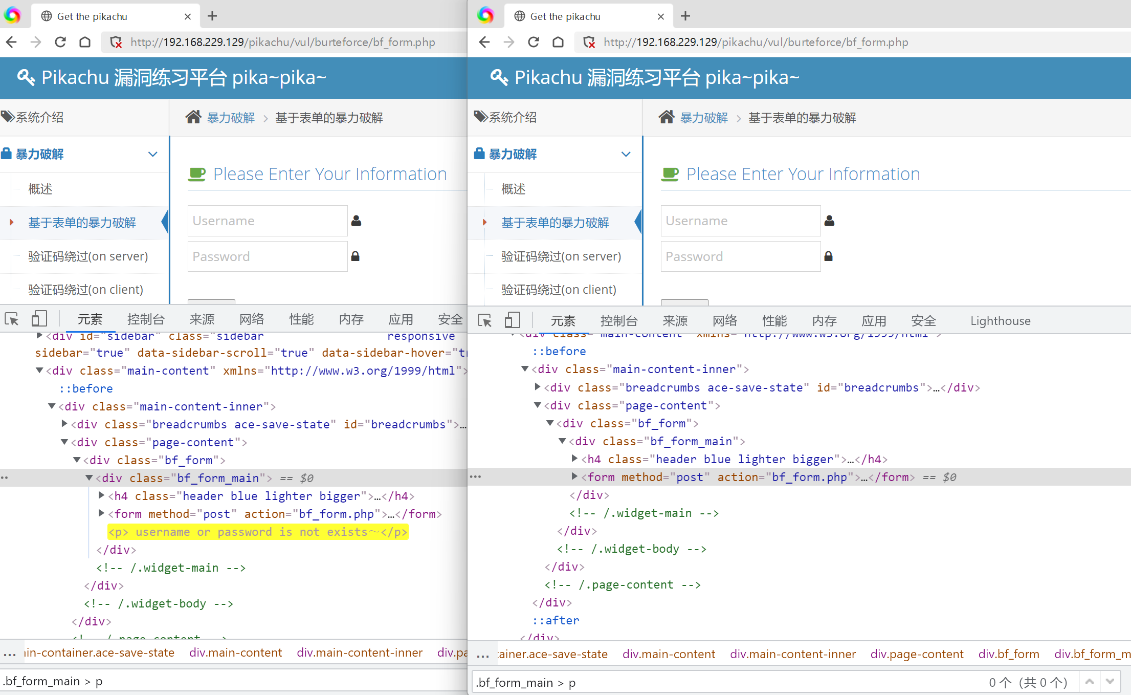
Task: Close the Get the pikachu tab in left window
Action: pos(188,16)
